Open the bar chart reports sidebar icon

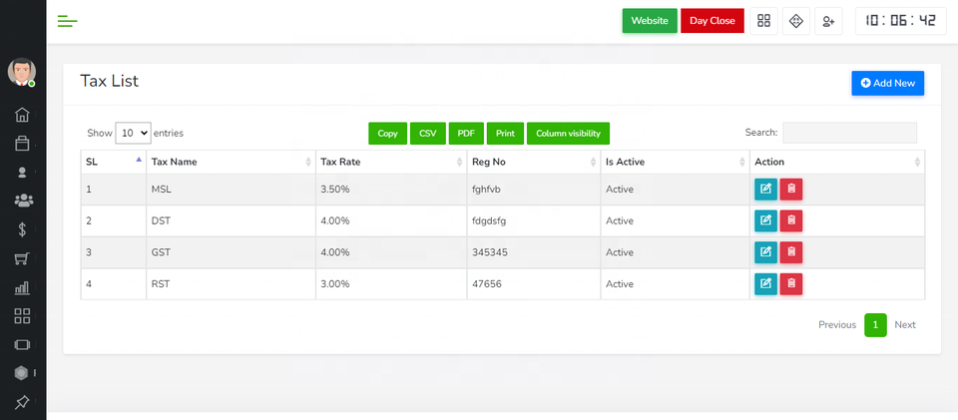(x=22, y=287)
